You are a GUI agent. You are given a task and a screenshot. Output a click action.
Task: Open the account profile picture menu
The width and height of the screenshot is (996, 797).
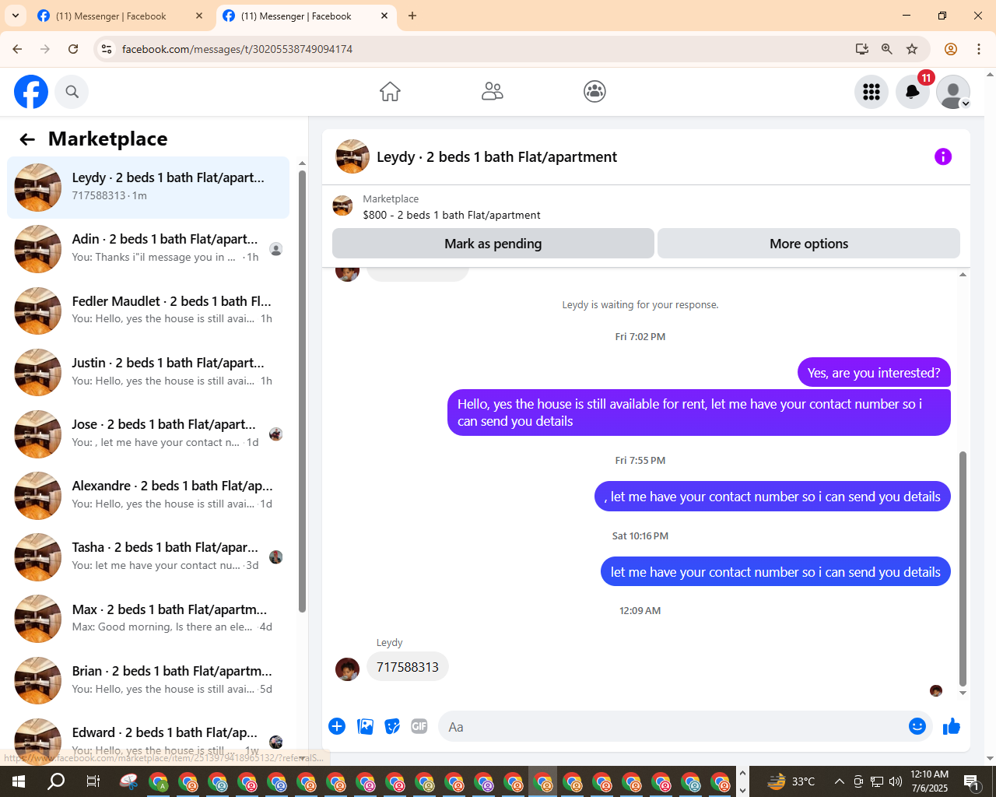click(x=953, y=92)
